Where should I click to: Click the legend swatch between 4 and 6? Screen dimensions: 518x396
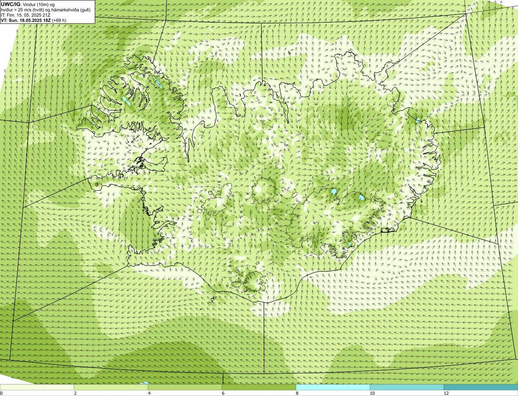point(185,387)
